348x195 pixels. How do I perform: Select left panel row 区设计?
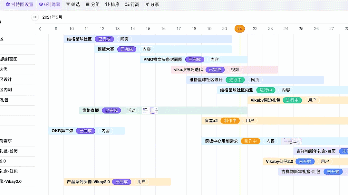17,79
